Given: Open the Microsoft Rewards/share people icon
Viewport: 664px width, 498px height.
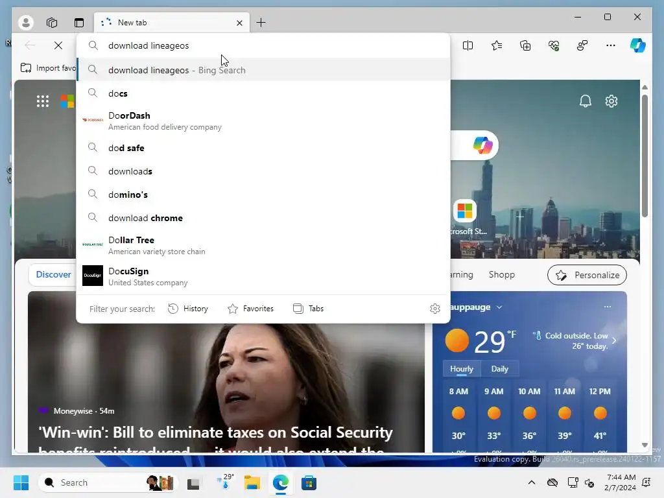Looking at the screenshot, I should pos(582,45).
